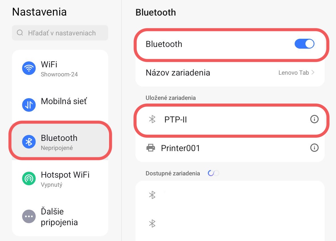Click the Printer001 printer icon
Image resolution: width=336 pixels, height=241 pixels.
point(151,148)
